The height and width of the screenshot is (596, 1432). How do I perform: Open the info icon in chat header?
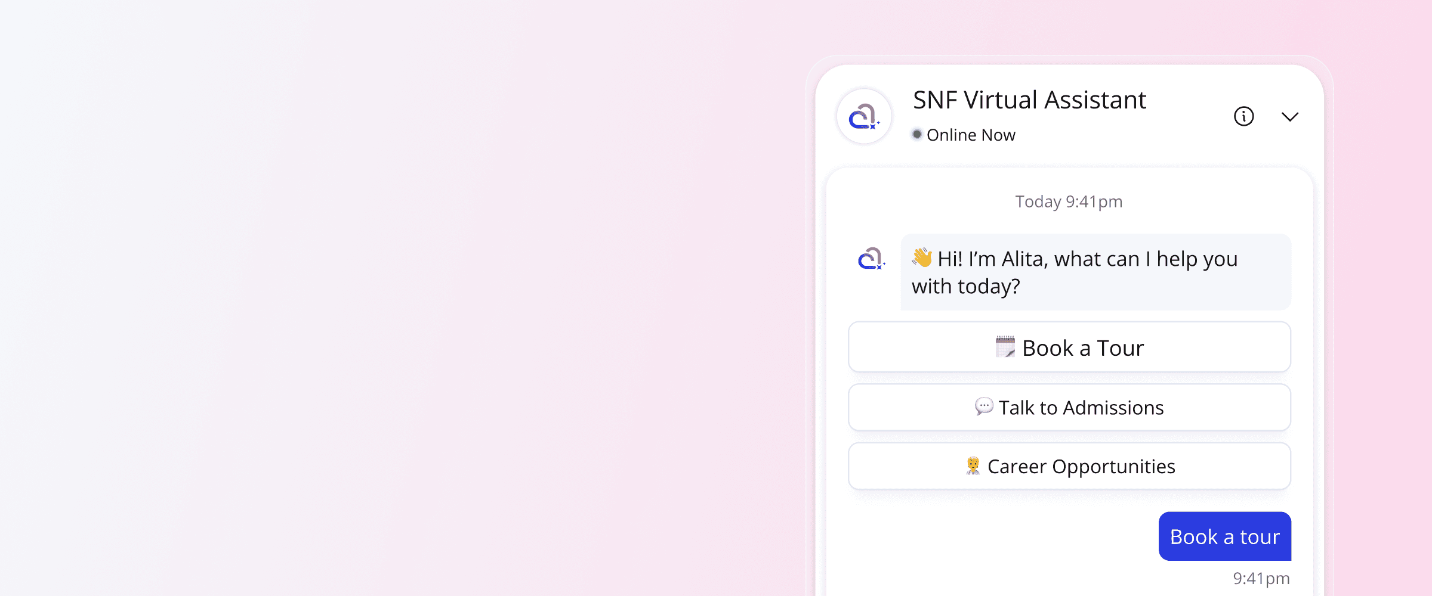(x=1243, y=116)
